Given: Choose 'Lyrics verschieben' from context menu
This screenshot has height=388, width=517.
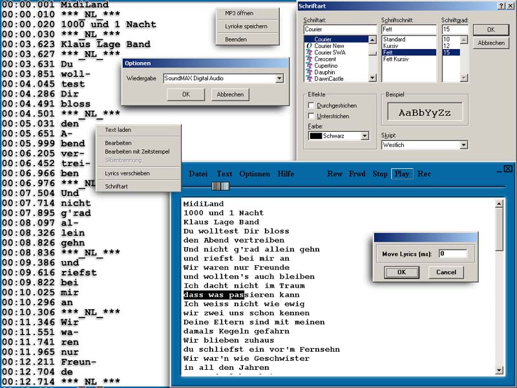Looking at the screenshot, I should [127, 173].
